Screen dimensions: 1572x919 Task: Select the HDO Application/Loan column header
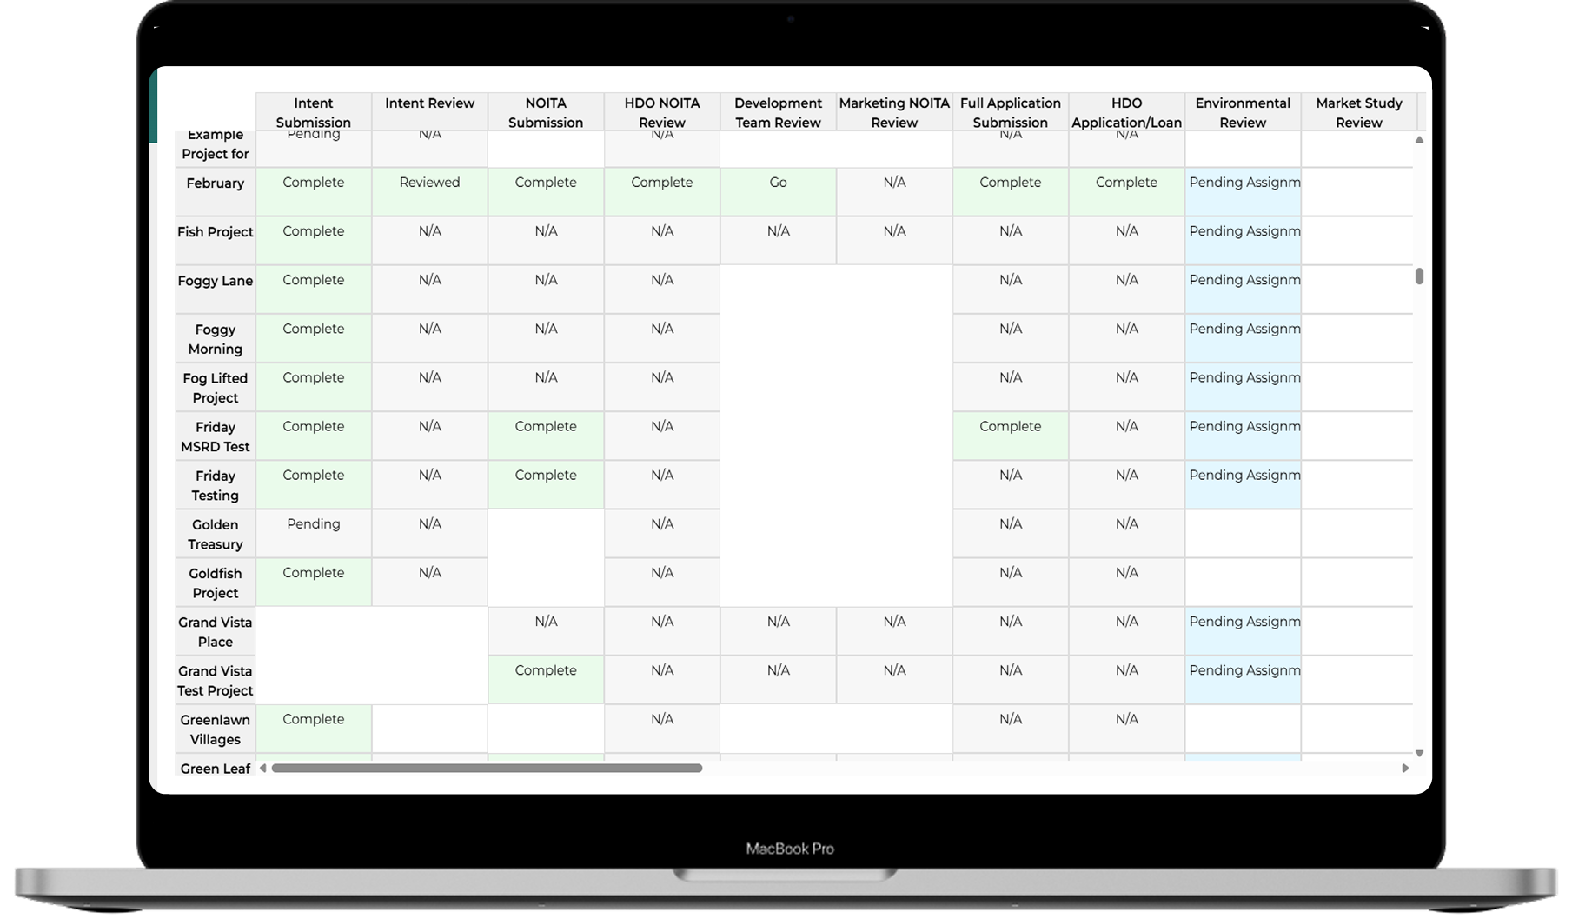[x=1126, y=112]
